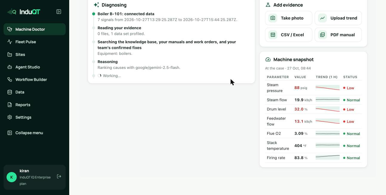Image resolution: width=386 pixels, height=195 pixels.
Task: Click the Data database icon
Action: [x=10, y=92]
